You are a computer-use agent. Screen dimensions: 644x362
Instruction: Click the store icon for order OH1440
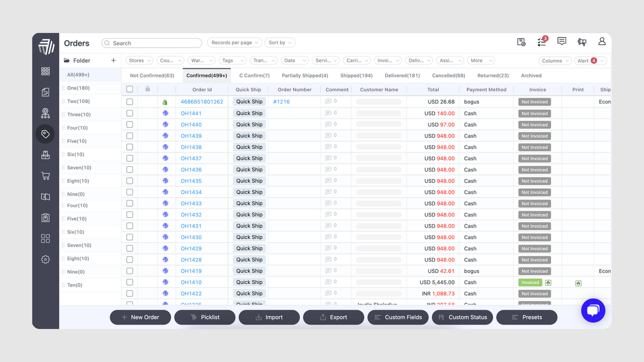(x=165, y=125)
